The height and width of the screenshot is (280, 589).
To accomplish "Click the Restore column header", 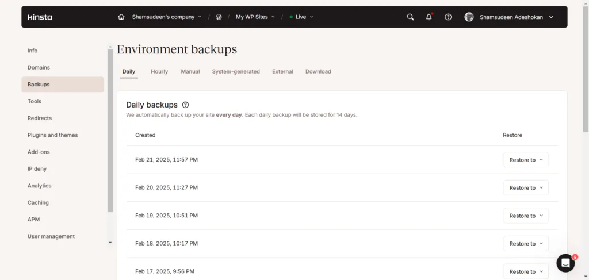I will (512, 135).
